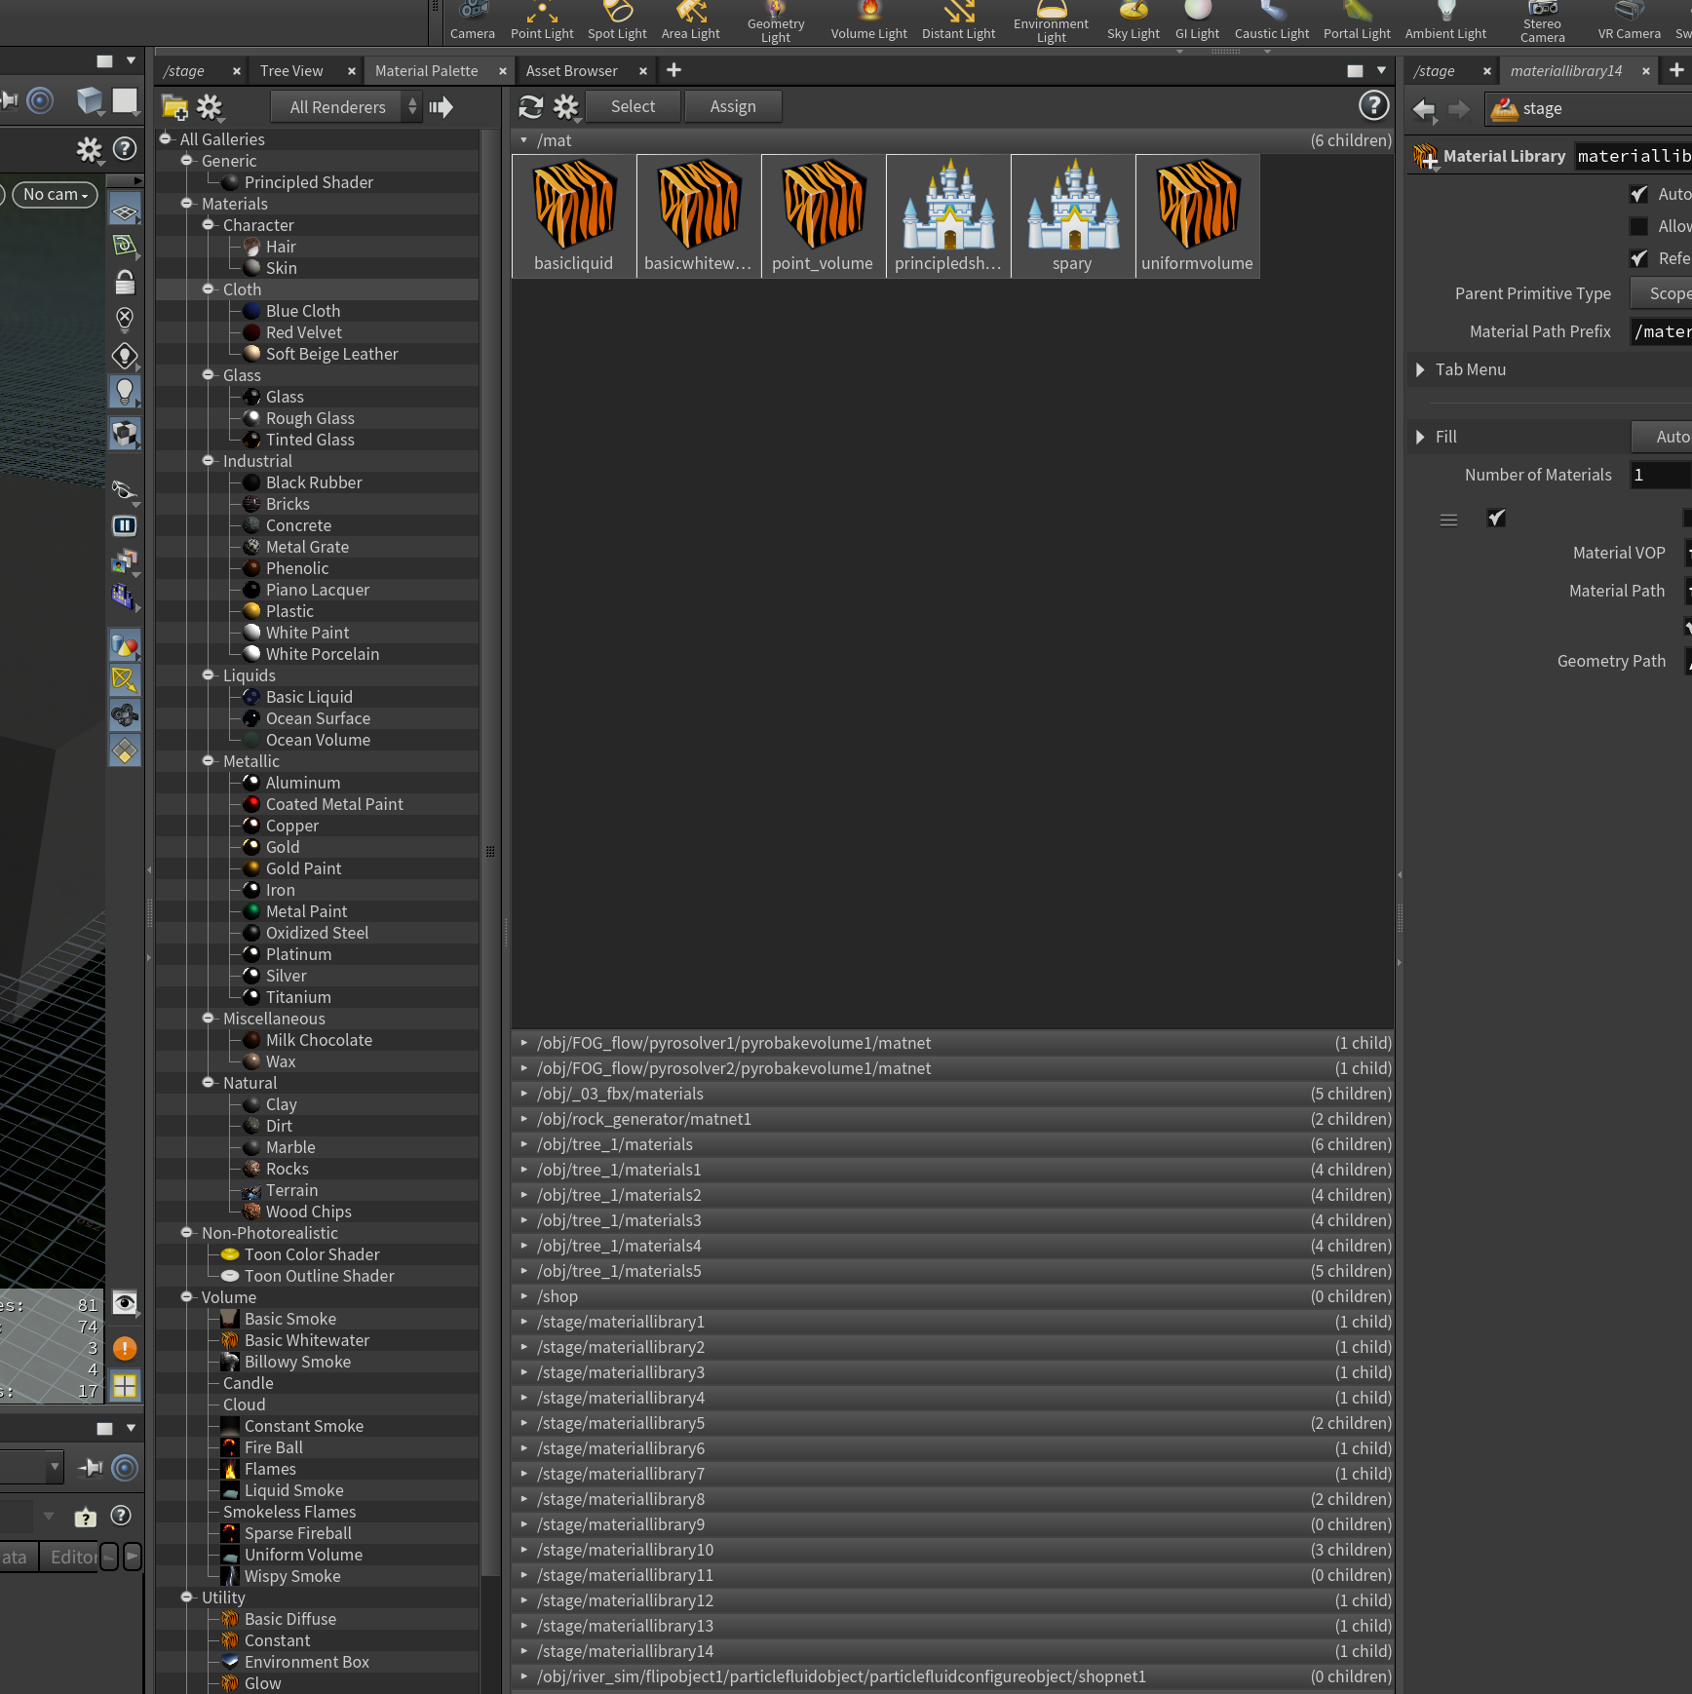This screenshot has width=1692, height=1694.
Task: Select the Spot Light shelf tool
Action: pyautogui.click(x=617, y=21)
